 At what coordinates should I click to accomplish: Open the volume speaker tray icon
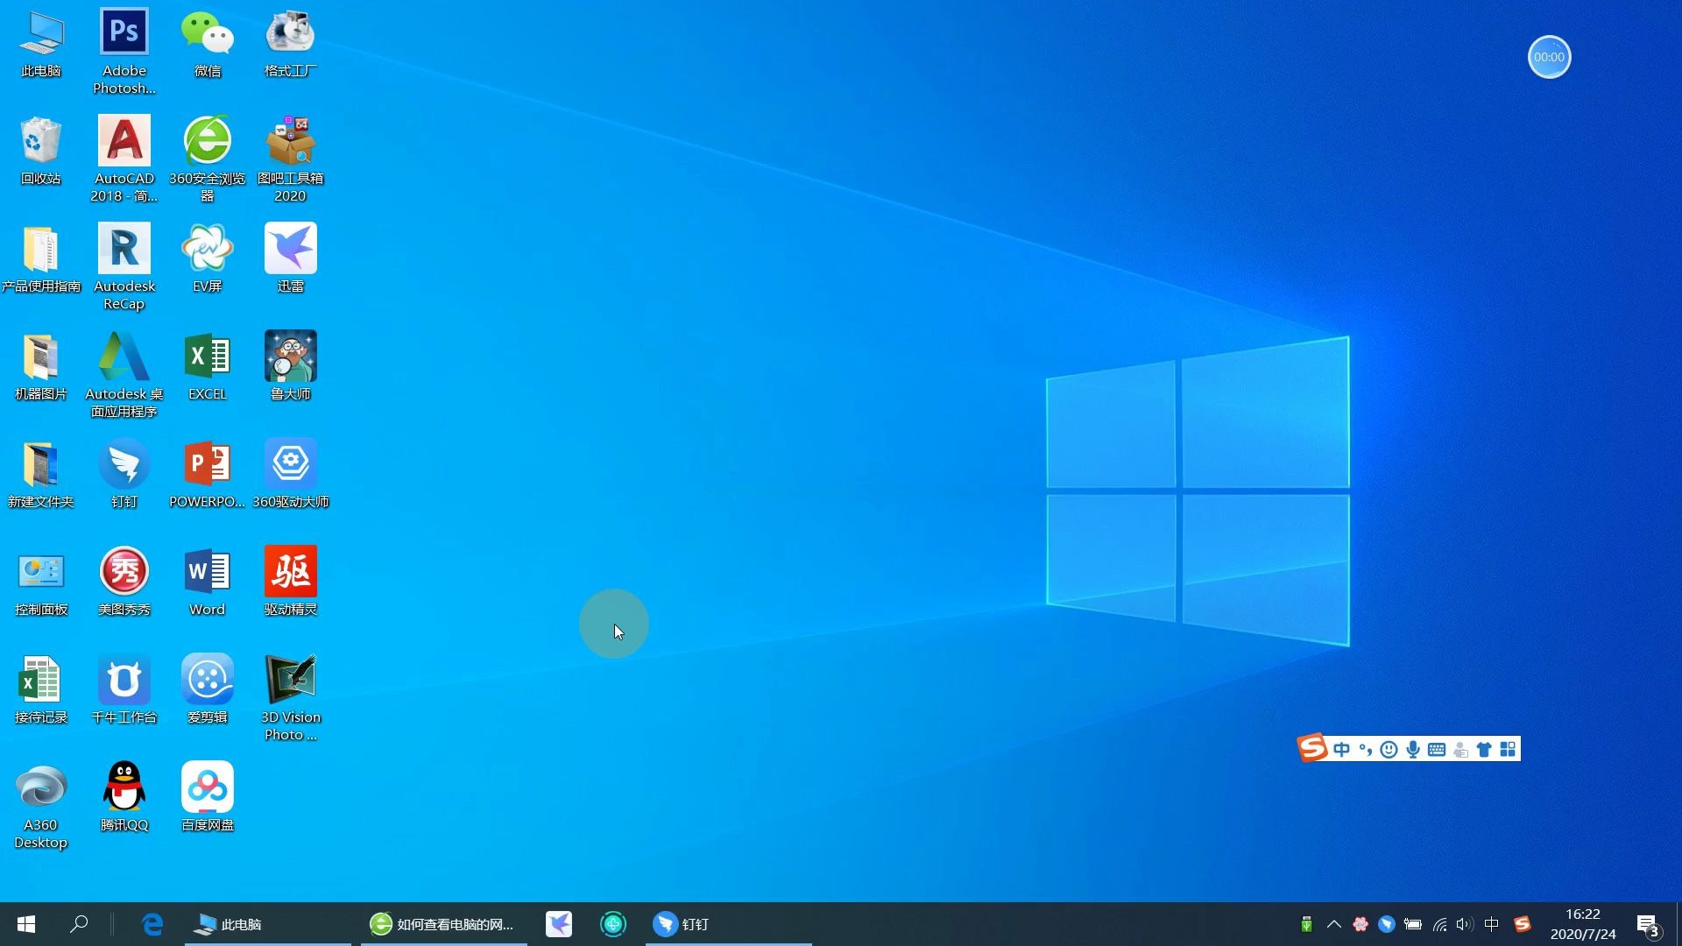[1465, 924]
